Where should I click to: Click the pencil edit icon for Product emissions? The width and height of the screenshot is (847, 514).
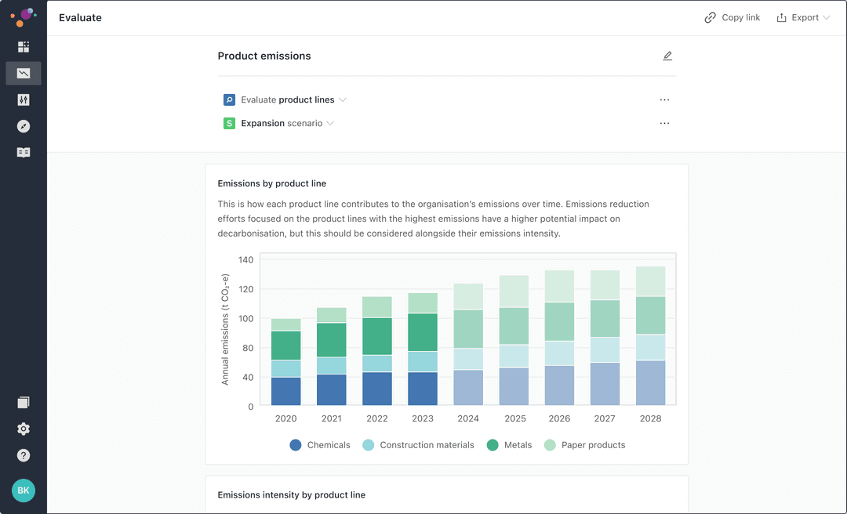(x=667, y=56)
